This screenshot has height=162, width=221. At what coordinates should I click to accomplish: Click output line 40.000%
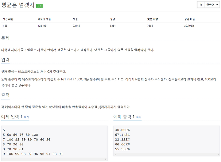(122, 130)
